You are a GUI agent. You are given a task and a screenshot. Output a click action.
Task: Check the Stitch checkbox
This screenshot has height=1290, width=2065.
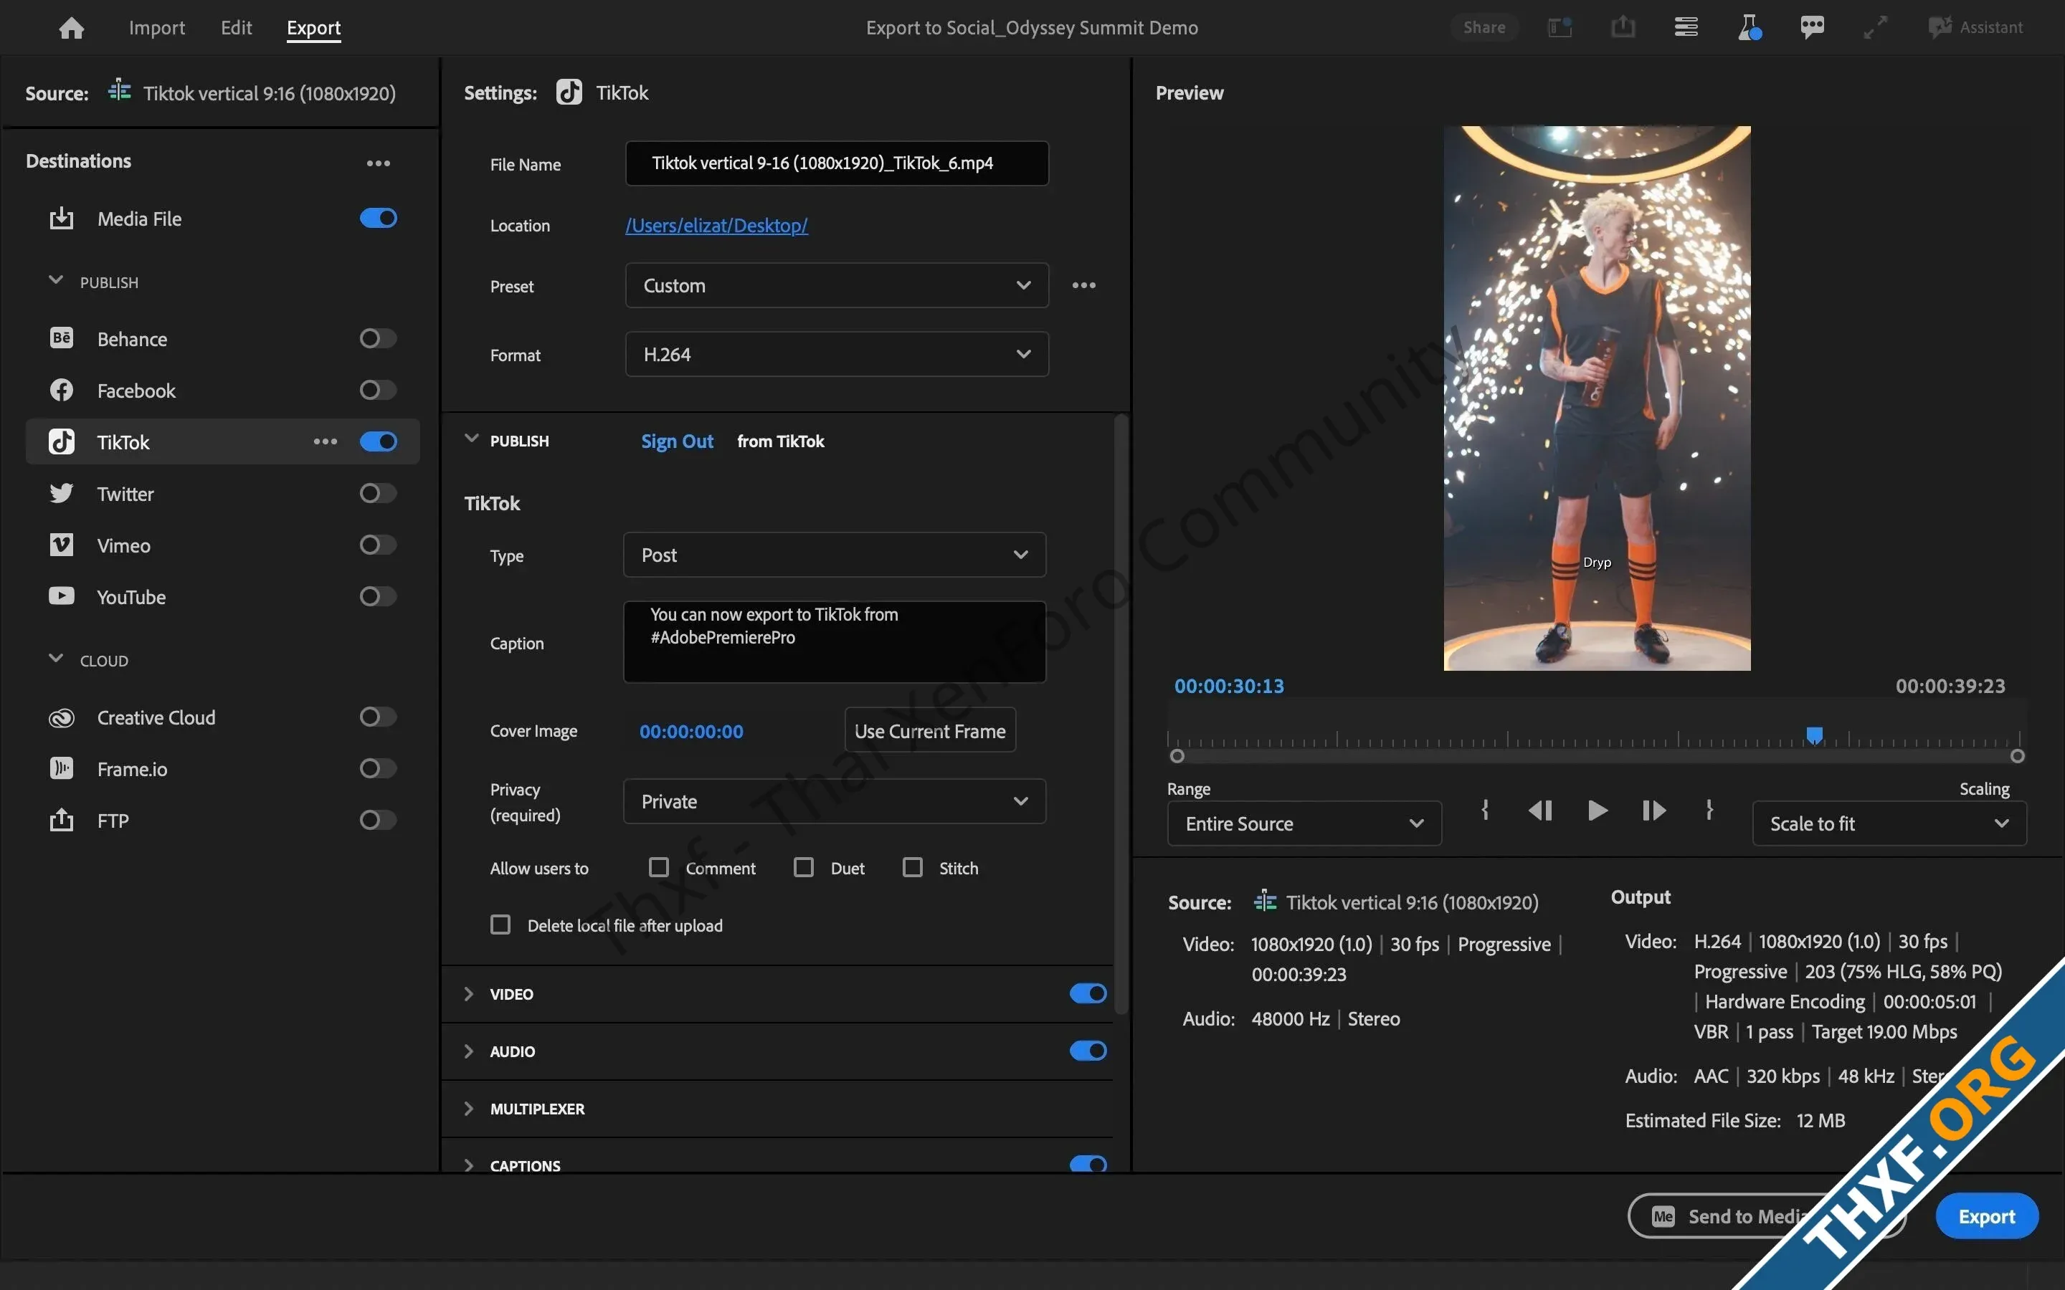click(913, 868)
